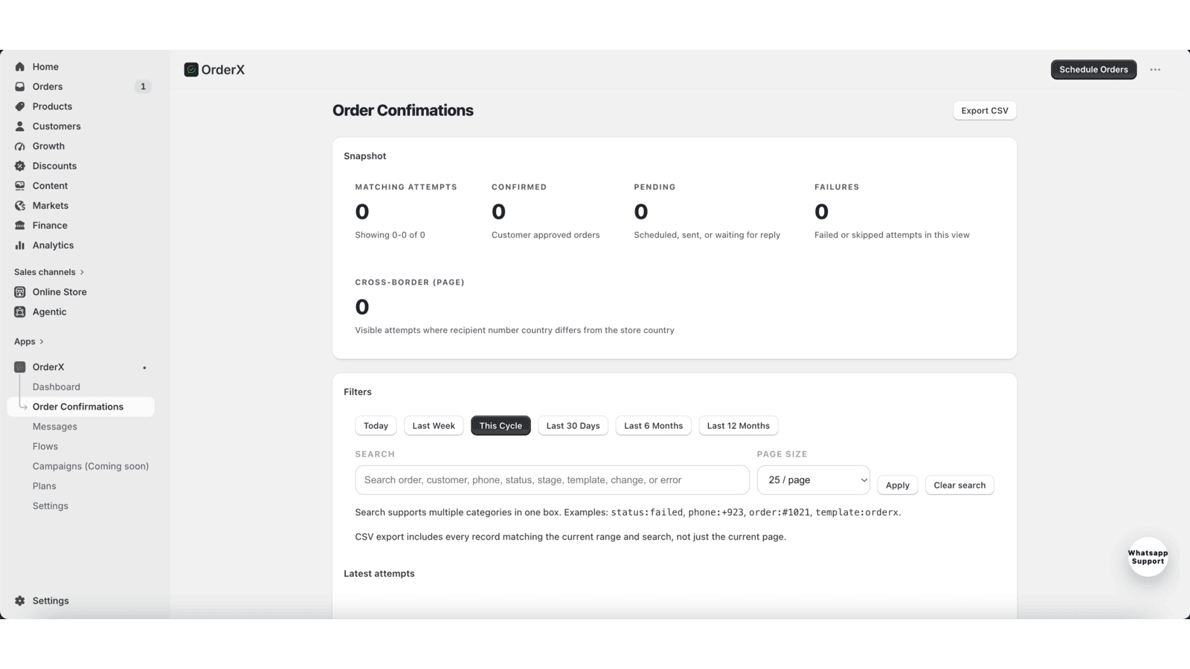Viewport: 1190px width, 669px height.
Task: Open the Dashboard page
Action: click(x=57, y=387)
